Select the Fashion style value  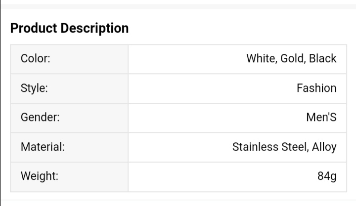coord(316,88)
